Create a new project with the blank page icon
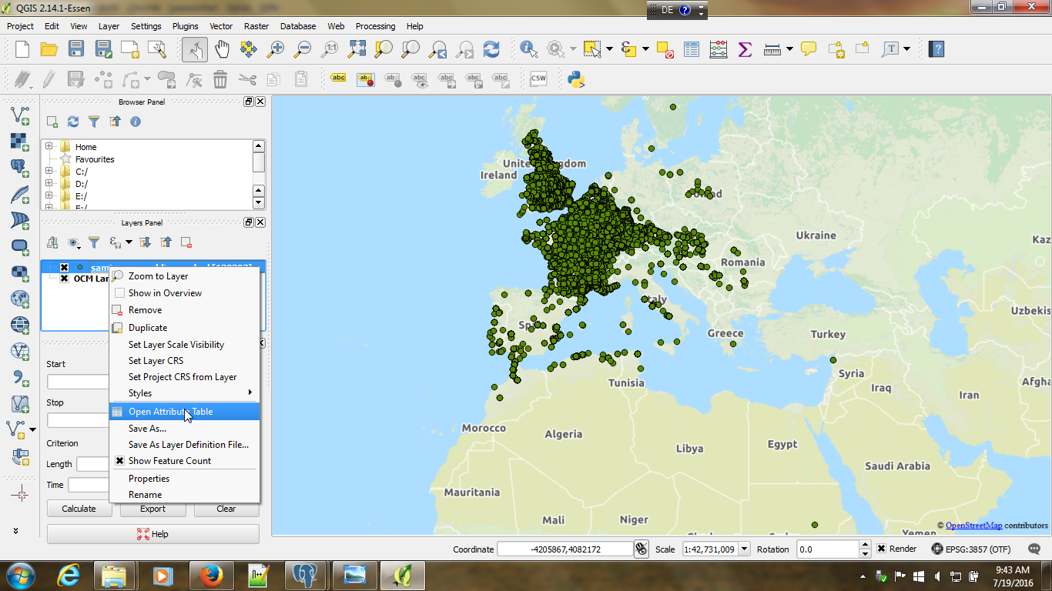The image size is (1052, 591). coord(22,49)
